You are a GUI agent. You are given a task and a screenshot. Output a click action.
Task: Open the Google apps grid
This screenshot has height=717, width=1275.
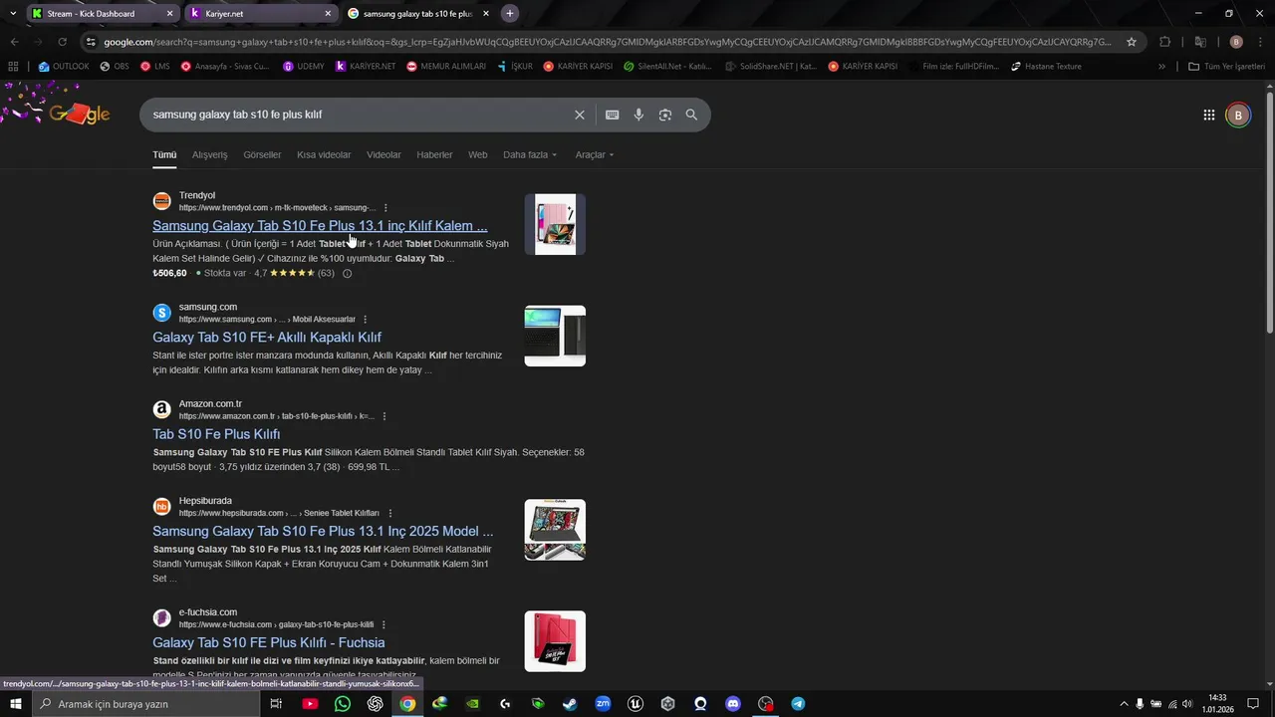[x=1209, y=115]
